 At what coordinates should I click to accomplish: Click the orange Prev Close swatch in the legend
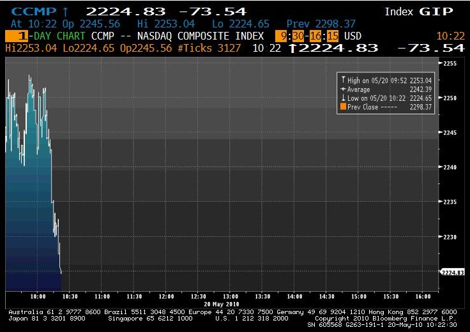[343, 107]
